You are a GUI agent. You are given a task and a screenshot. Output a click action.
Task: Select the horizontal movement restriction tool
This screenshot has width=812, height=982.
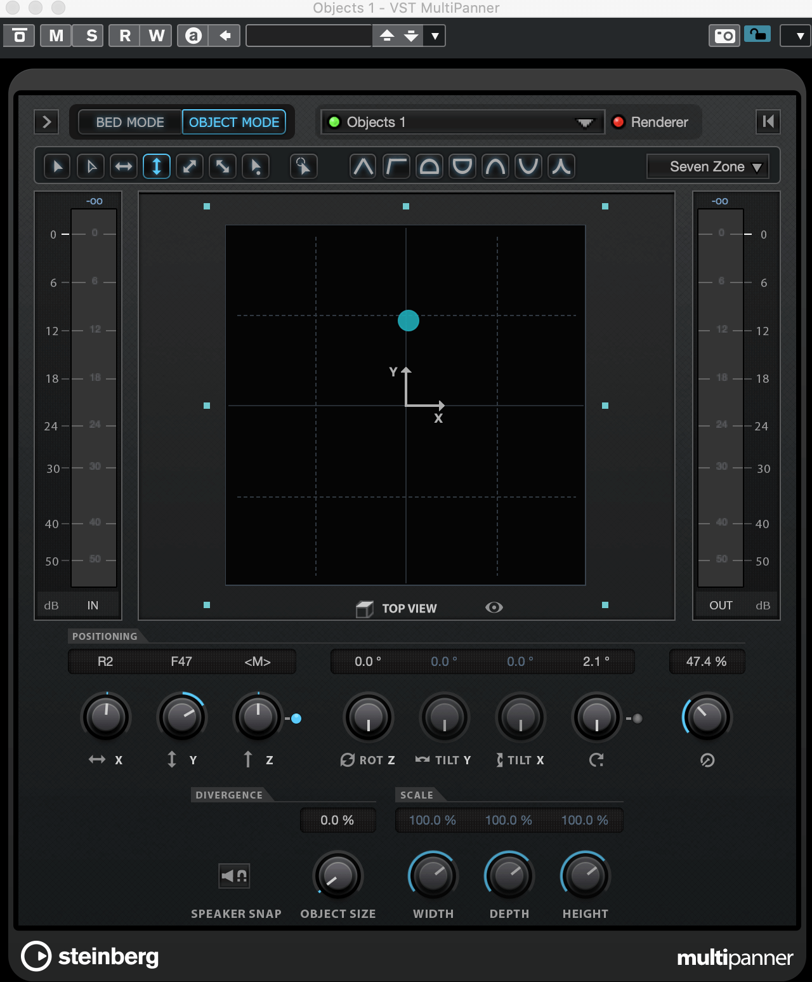tap(124, 166)
